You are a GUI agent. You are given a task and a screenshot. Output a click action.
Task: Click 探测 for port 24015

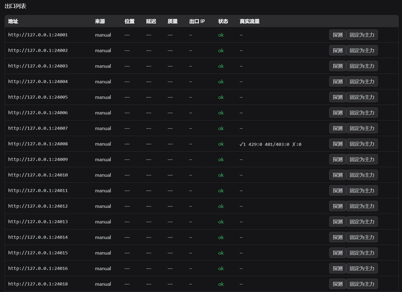pyautogui.click(x=337, y=253)
